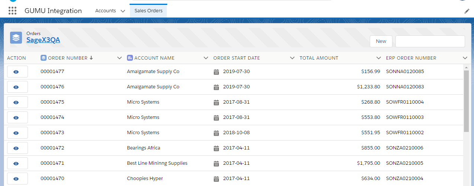Click calendar icon for order 00001477

pyautogui.click(x=216, y=72)
